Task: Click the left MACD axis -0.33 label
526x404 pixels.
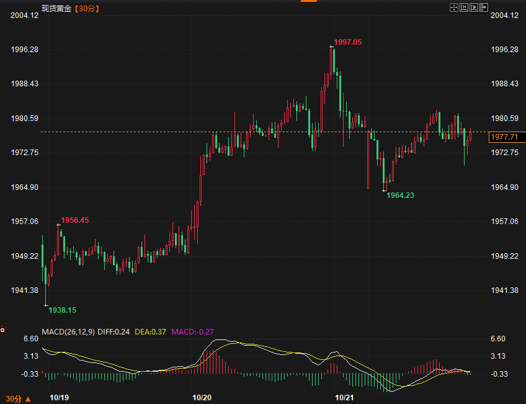Action: [30, 374]
